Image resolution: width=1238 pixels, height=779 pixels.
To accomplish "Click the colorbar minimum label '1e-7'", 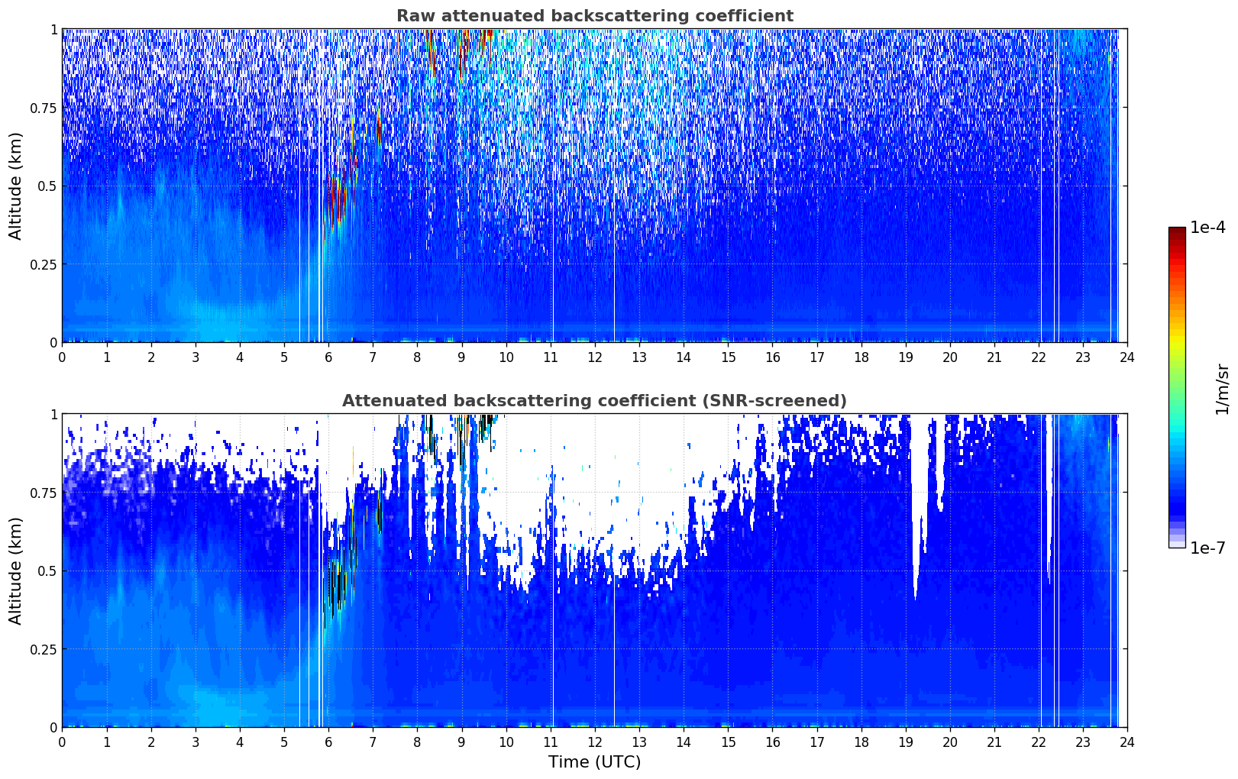I will [1207, 548].
